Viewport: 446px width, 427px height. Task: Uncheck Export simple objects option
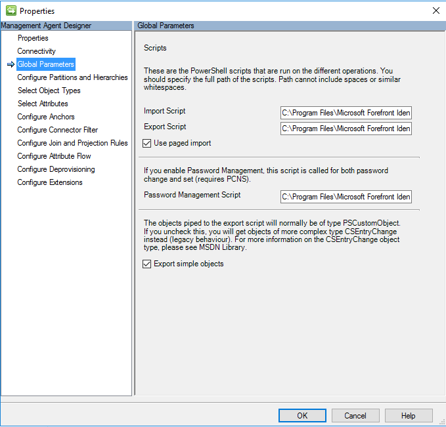coord(148,264)
